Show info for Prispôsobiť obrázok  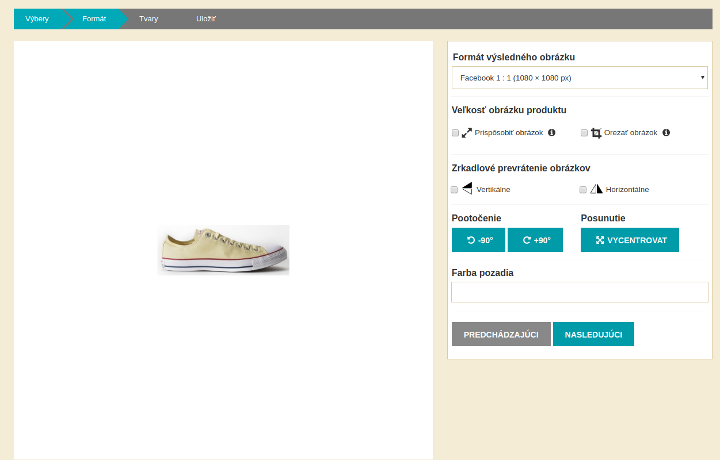coord(552,132)
